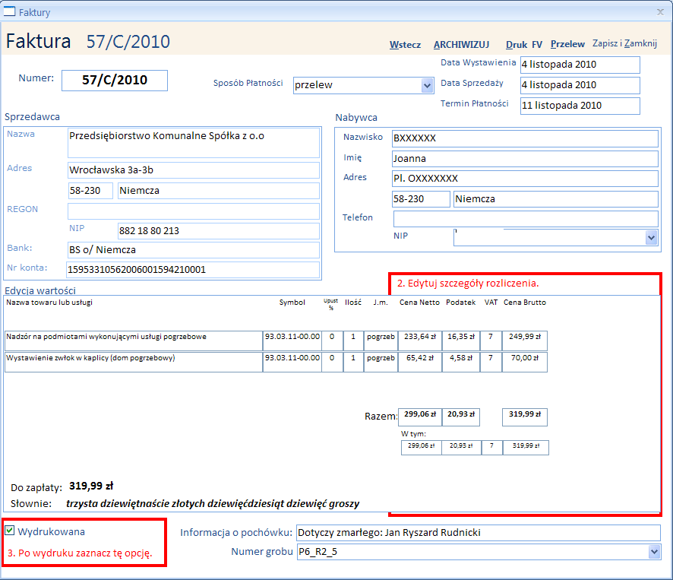Screen dimensions: 673x580
Task: Click the ARCHIWIZUJ link
Action: click(461, 45)
